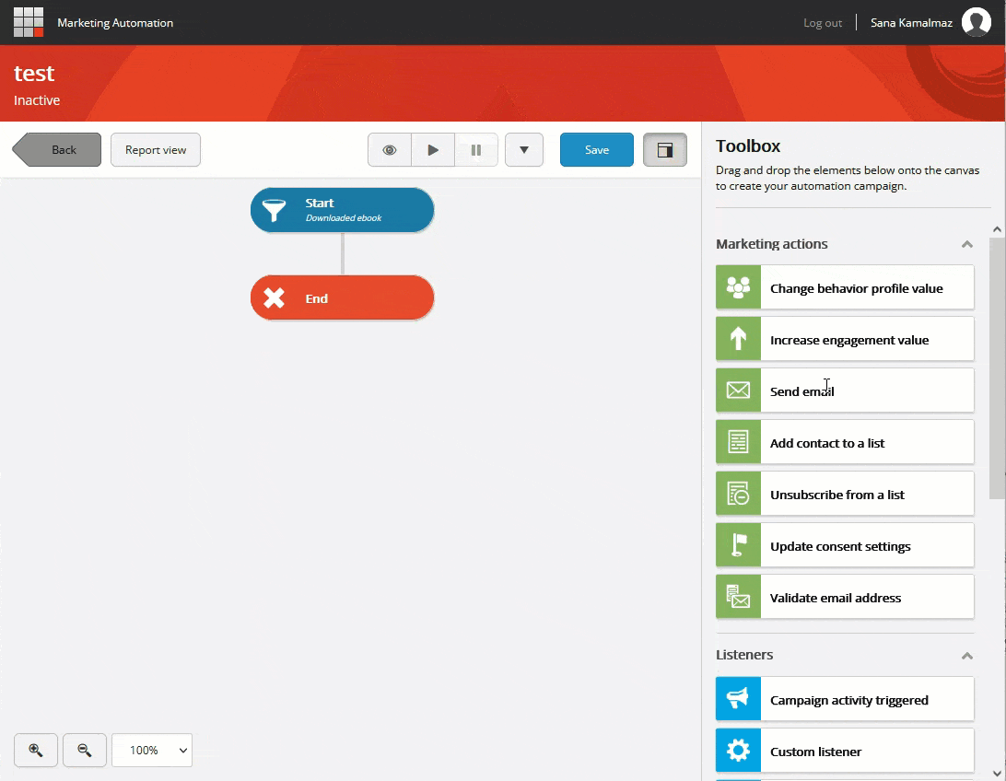Click the Unsubscribe from a list icon

pos(739,494)
